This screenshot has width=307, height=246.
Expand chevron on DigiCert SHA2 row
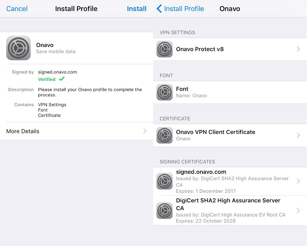[x=298, y=211]
